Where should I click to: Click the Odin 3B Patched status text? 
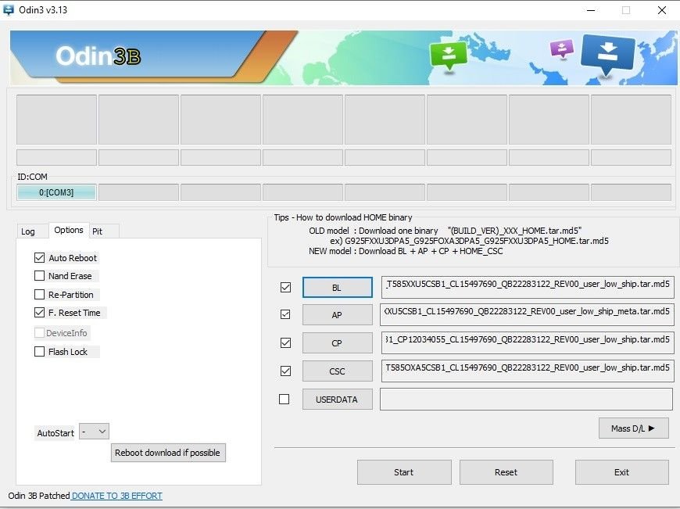point(39,496)
